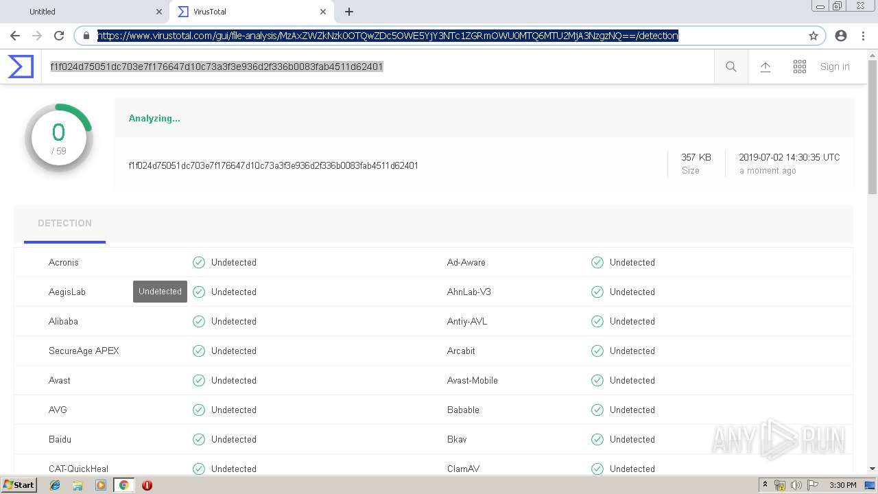Open the upload file icon
Viewport: 878px width, 494px height.
766,67
